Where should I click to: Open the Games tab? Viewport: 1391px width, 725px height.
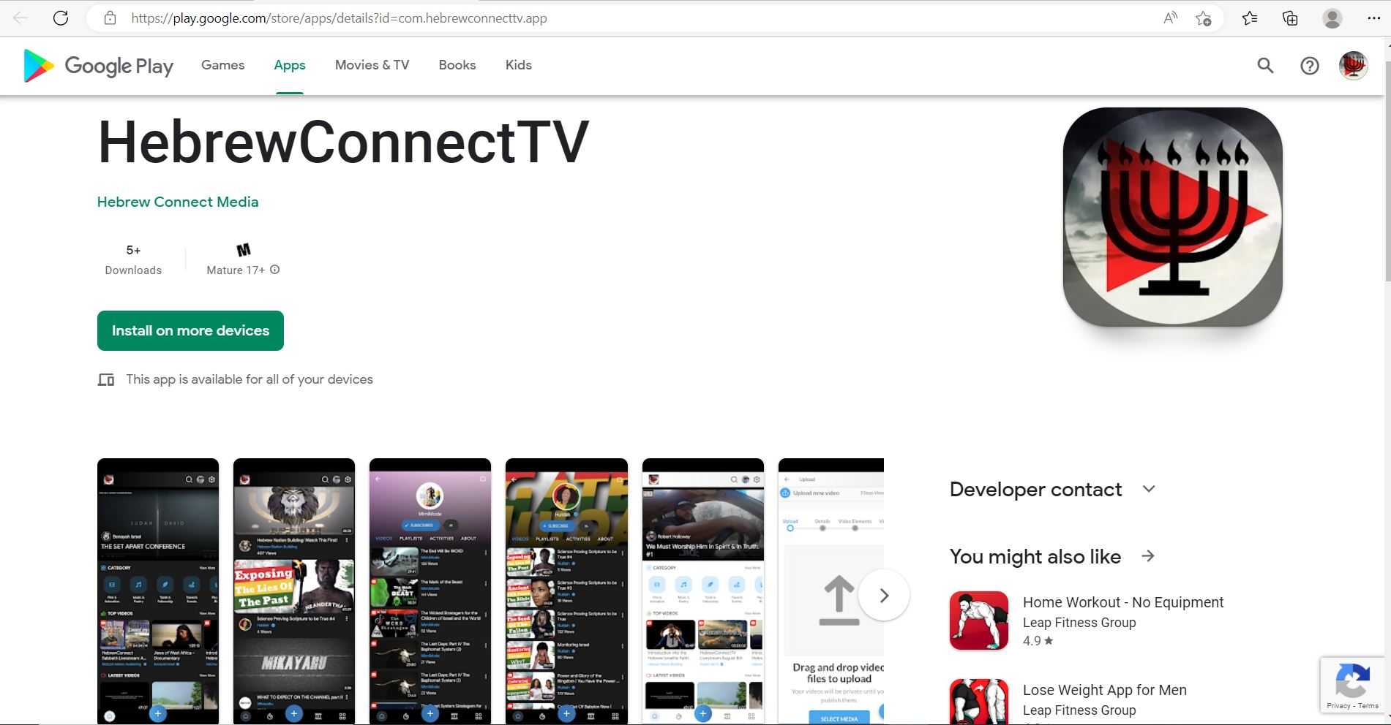pyautogui.click(x=223, y=65)
